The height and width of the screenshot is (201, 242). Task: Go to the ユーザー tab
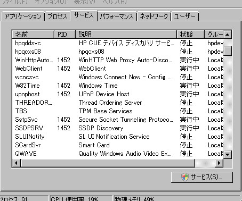tap(185, 16)
